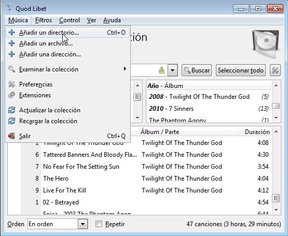Open the Ver menu

tap(91, 20)
